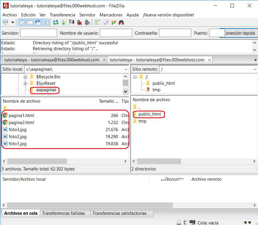
Task: Toggle directory comparison icon
Action: 105,22
